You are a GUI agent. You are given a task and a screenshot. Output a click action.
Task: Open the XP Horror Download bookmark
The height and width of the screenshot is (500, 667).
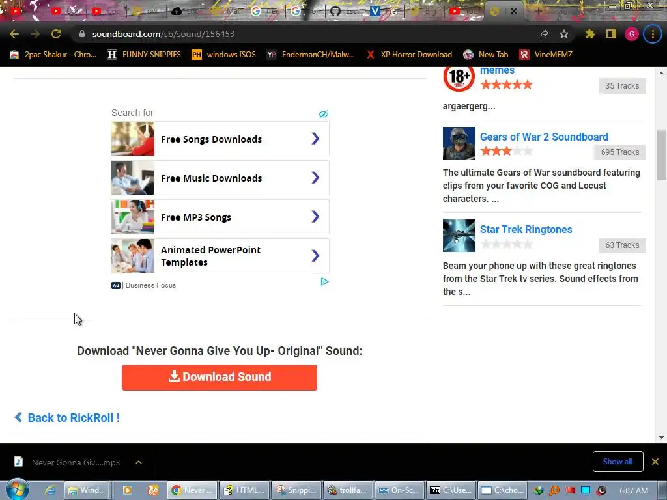[409, 55]
